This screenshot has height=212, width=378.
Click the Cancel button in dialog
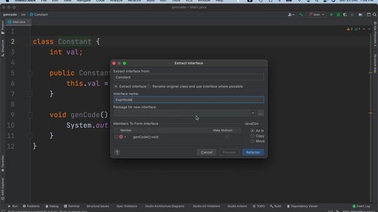tap(207, 153)
